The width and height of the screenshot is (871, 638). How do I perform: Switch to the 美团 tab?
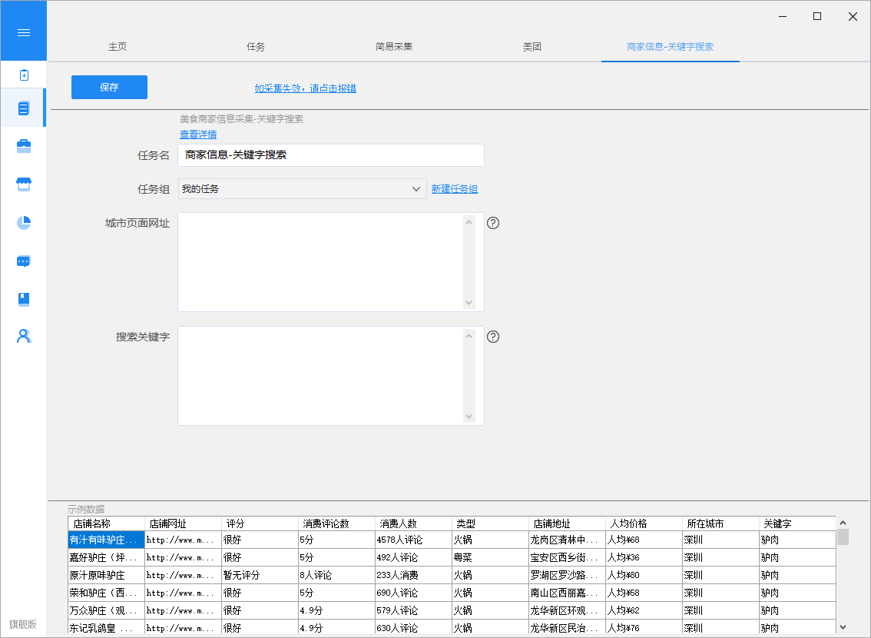click(x=532, y=47)
